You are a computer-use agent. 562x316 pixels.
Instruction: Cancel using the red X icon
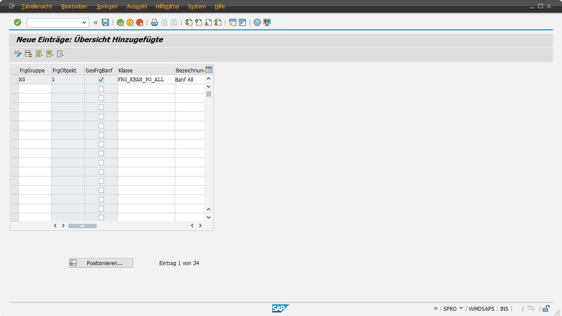pos(140,22)
